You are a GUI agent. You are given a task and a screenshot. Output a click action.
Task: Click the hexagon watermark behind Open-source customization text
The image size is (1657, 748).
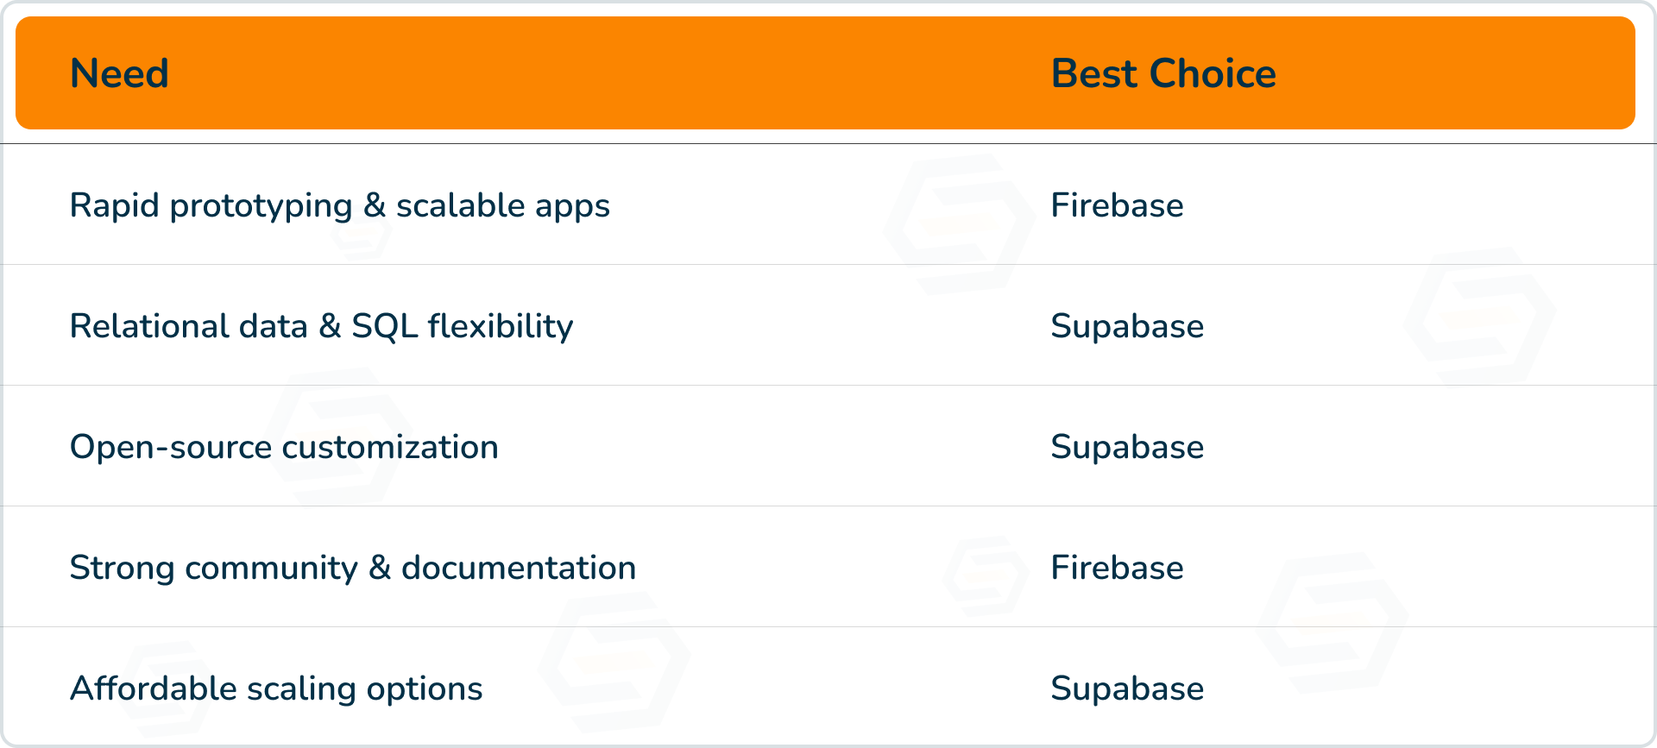tap(341, 437)
